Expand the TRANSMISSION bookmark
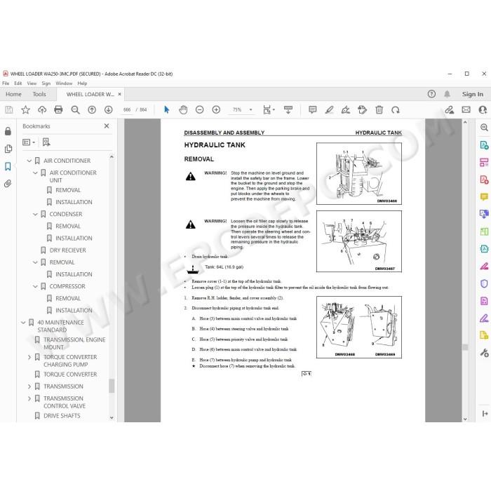491x491 pixels. (x=29, y=386)
